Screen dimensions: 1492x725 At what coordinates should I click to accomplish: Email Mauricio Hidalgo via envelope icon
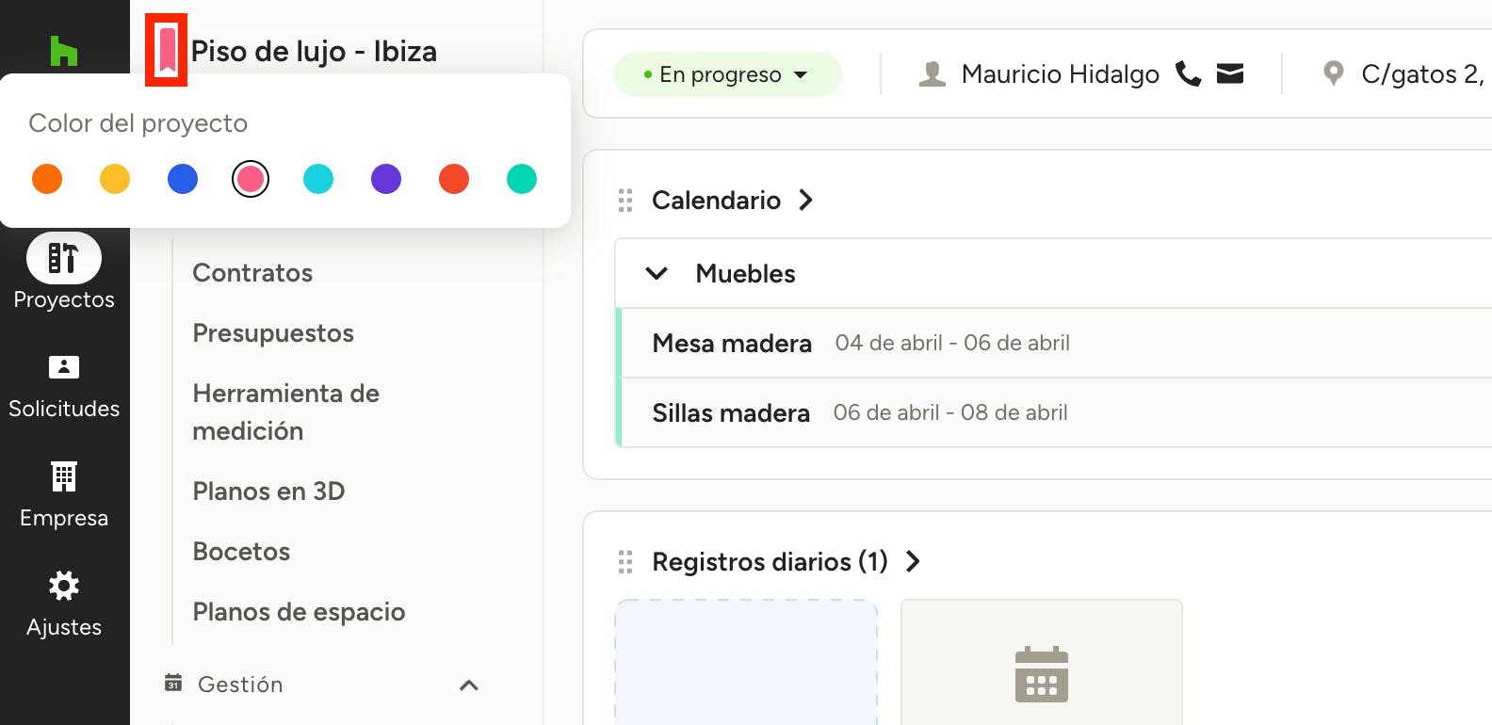click(x=1230, y=73)
